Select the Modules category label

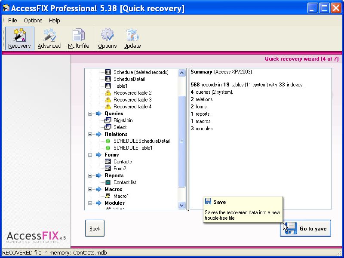114,203
